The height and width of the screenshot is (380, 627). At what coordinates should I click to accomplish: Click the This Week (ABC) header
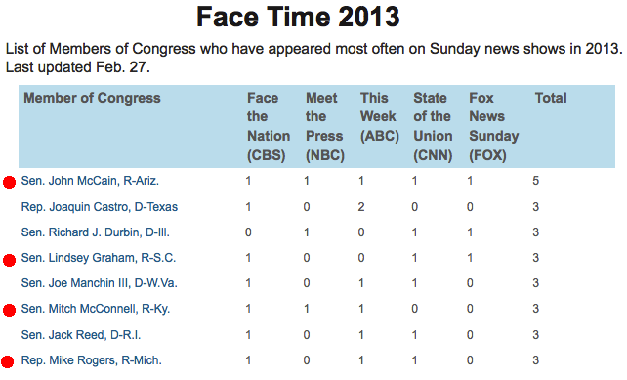tap(380, 117)
